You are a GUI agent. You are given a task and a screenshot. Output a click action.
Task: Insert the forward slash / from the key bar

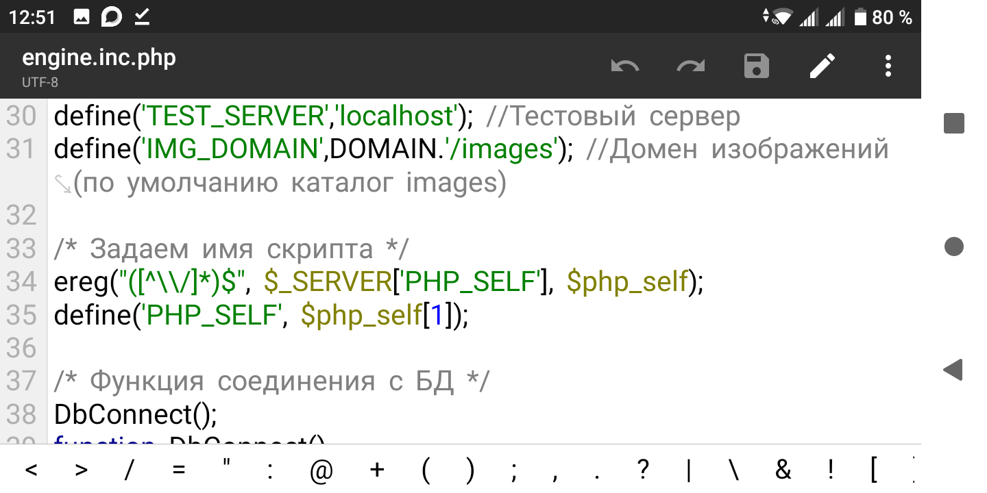129,470
